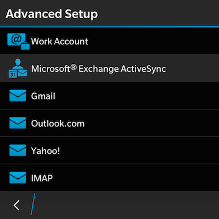The height and width of the screenshot is (219, 219).
Task: Go back using the left chevron
Action: pos(16,205)
